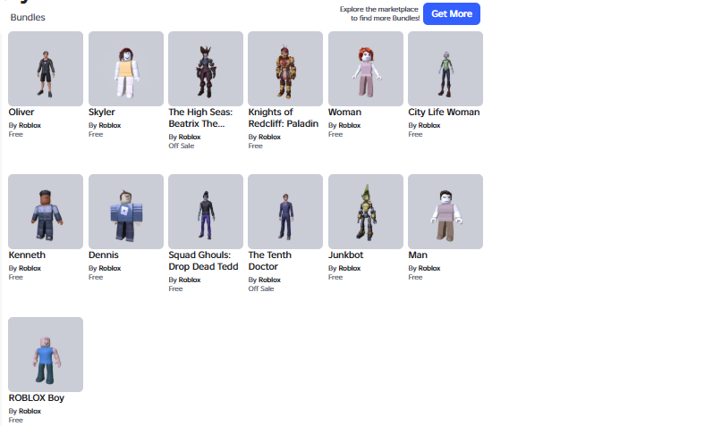Open the Skyler bundle thumbnail
The width and height of the screenshot is (721, 426).
126,69
